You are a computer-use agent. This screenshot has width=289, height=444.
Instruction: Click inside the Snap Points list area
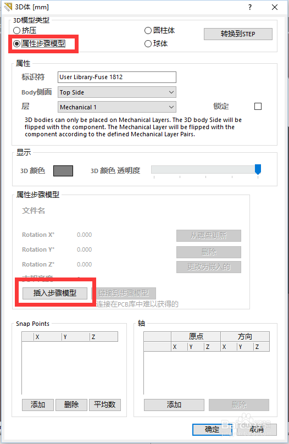click(70, 368)
